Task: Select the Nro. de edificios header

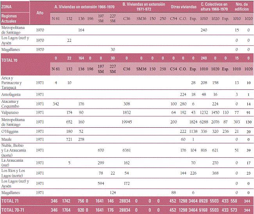Action: [241, 7]
